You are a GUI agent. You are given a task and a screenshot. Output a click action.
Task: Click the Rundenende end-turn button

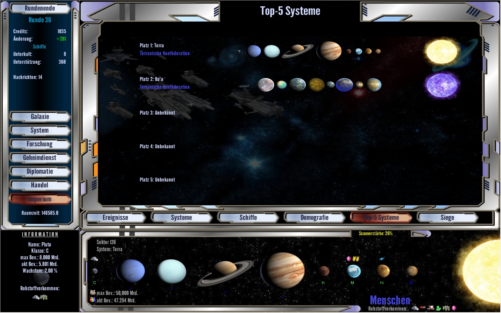40,8
